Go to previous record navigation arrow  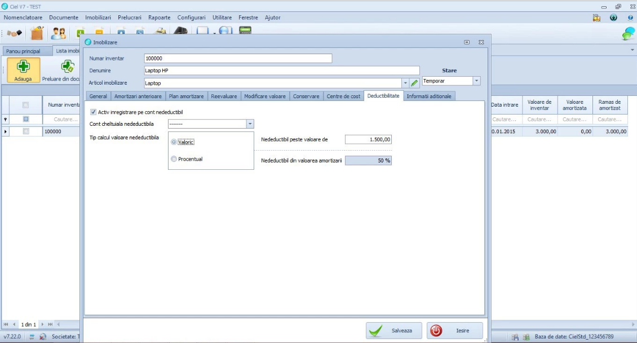(x=14, y=324)
